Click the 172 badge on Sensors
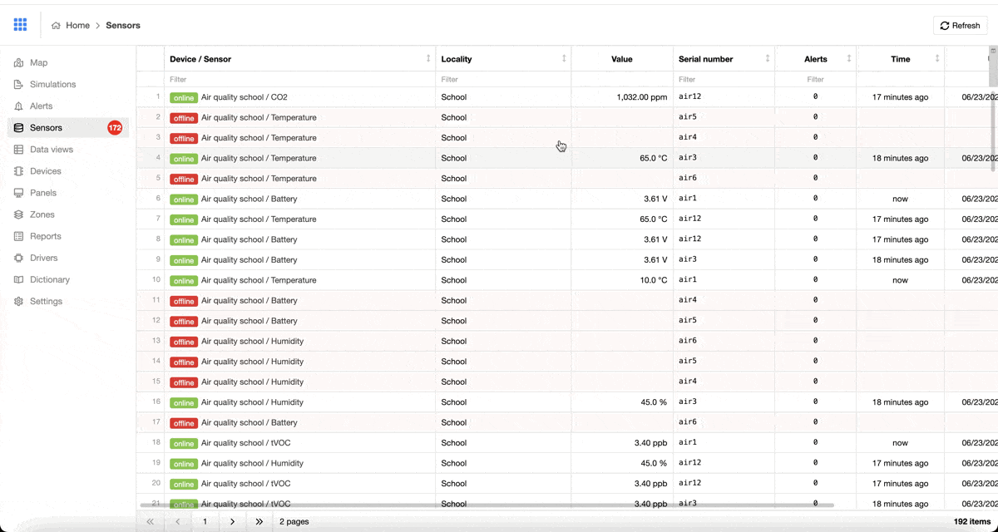 click(115, 128)
